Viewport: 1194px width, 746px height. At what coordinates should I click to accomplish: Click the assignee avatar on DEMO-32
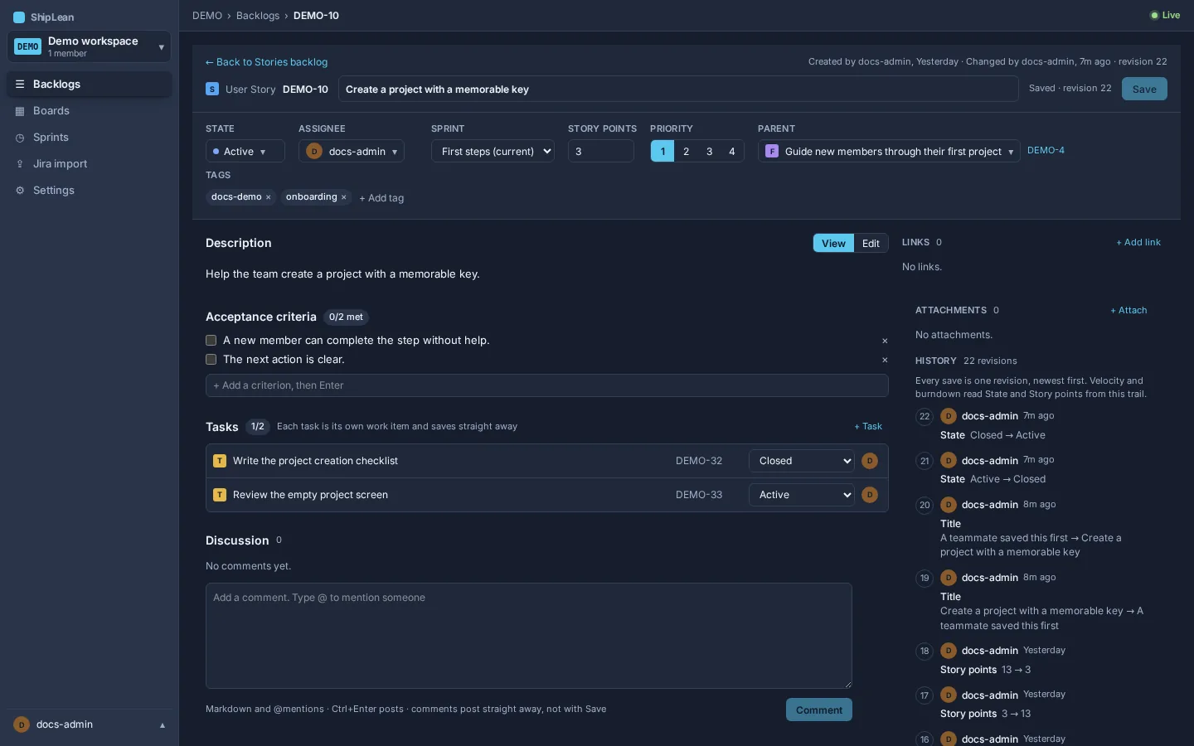point(870,461)
